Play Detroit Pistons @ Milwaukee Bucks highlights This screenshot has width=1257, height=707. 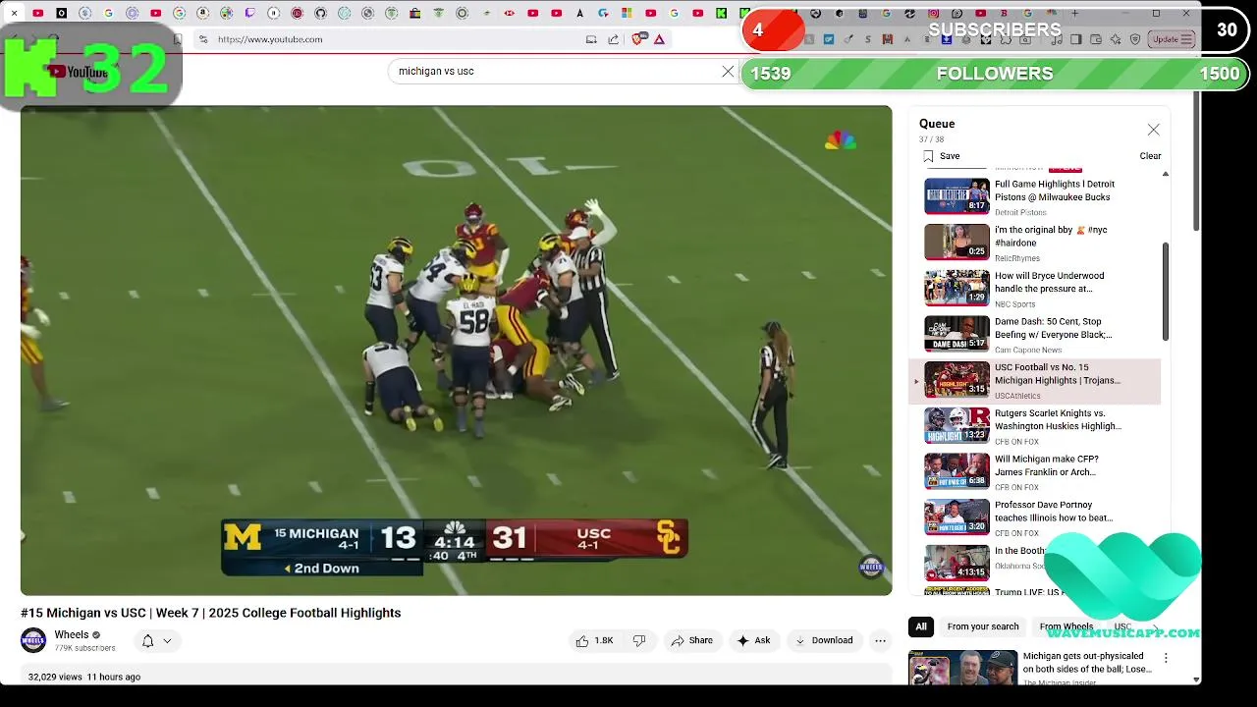click(x=1035, y=196)
